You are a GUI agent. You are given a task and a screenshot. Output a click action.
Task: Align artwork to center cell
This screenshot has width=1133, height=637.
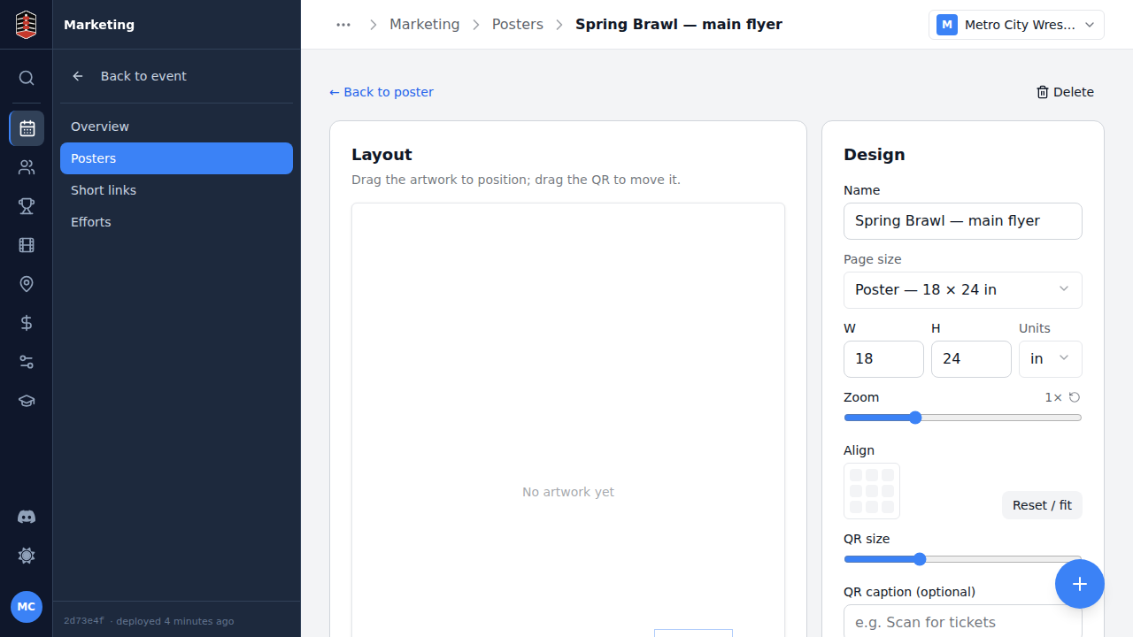tap(872, 491)
